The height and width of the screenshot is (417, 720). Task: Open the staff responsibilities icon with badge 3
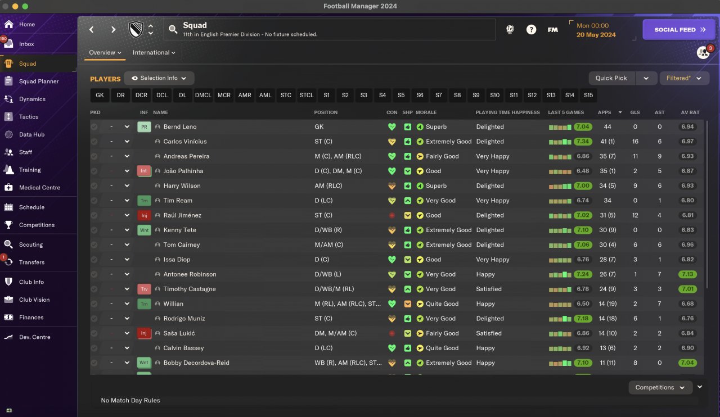pos(703,52)
